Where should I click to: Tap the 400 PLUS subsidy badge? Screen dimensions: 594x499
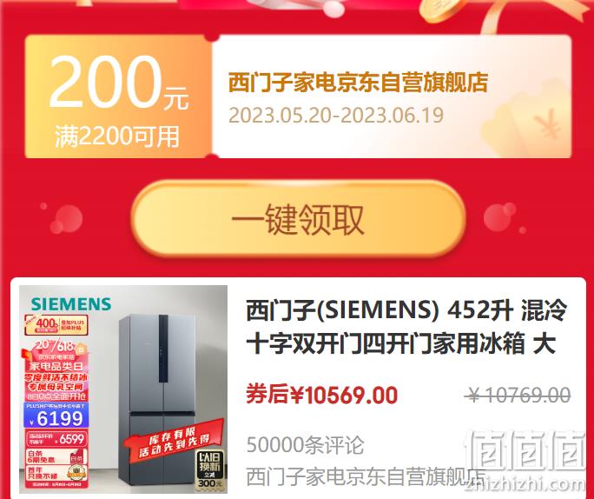click(56, 325)
